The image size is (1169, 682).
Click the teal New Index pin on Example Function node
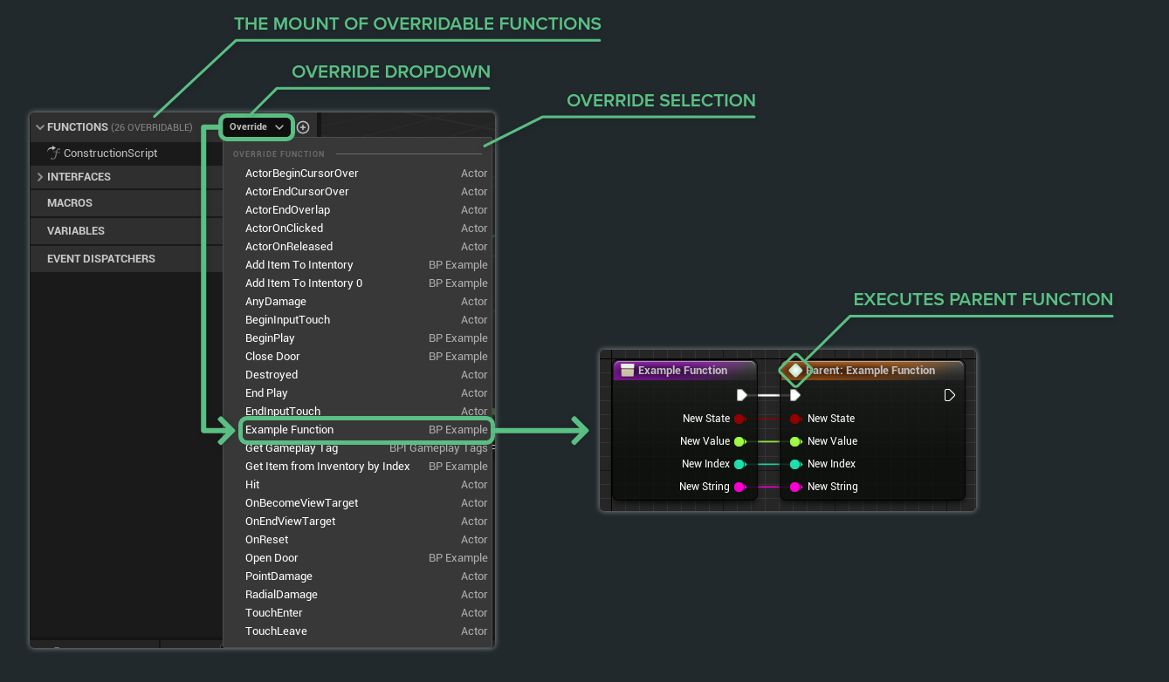(739, 463)
